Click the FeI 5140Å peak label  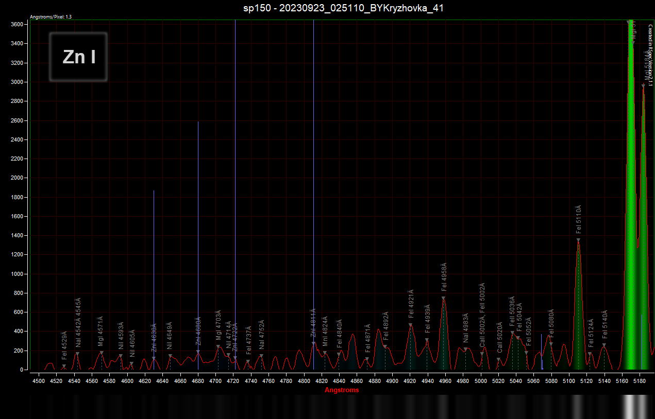(604, 325)
